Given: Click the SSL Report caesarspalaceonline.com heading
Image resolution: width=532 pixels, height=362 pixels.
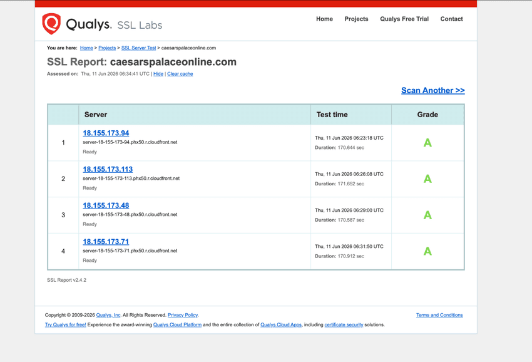Looking at the screenshot, I should (141, 62).
